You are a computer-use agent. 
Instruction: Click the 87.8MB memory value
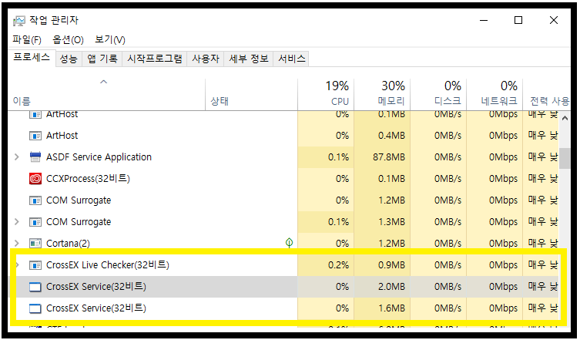(389, 157)
